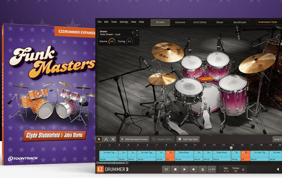The width and height of the screenshot is (282, 178).
Task: Open the Settings menu
Action: coord(124,22)
